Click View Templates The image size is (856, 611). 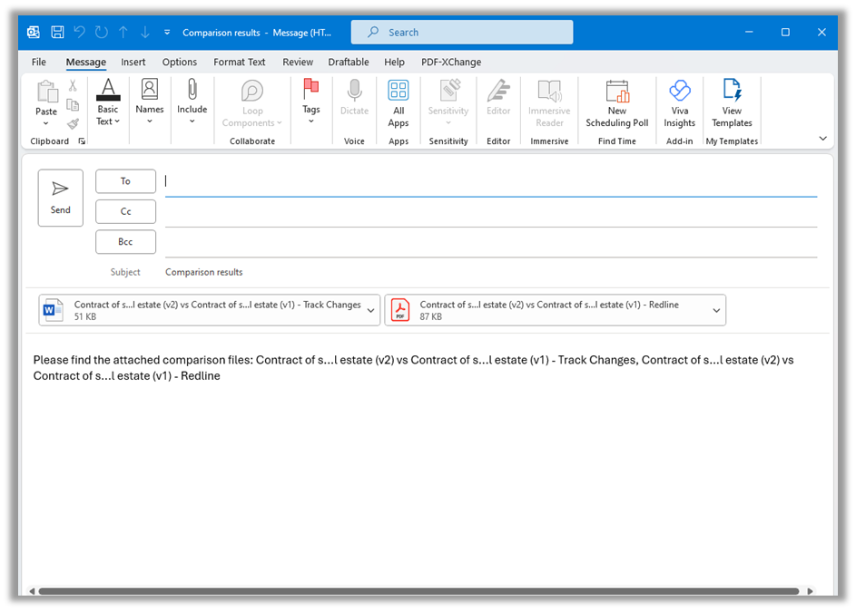click(732, 103)
